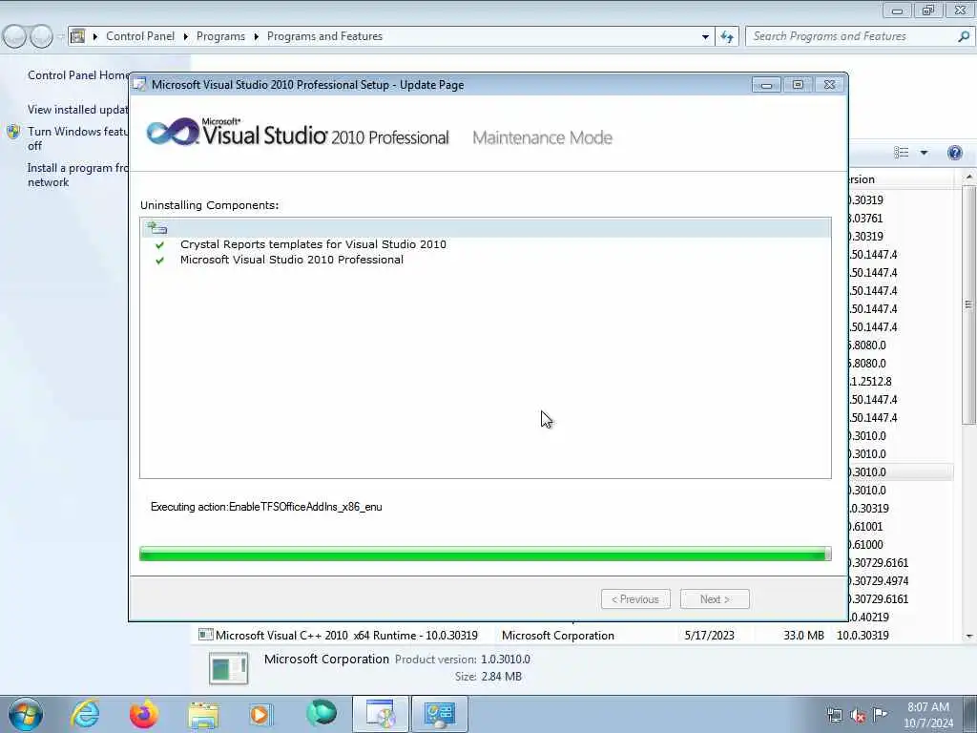Screen dimensions: 977x733
Task: Click the muted volume tray icon
Action: click(858, 716)
